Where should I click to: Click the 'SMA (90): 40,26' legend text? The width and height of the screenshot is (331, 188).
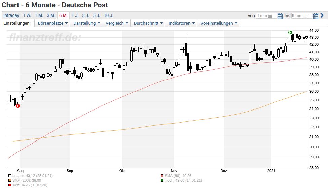178,176
